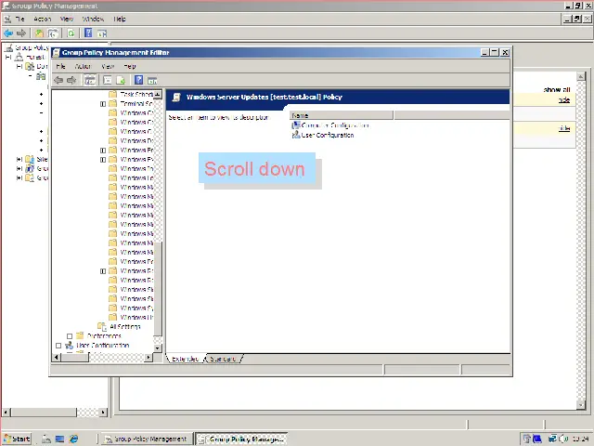Expand Sites node in Group Policy Management tree
594x446 pixels.
click(19, 159)
